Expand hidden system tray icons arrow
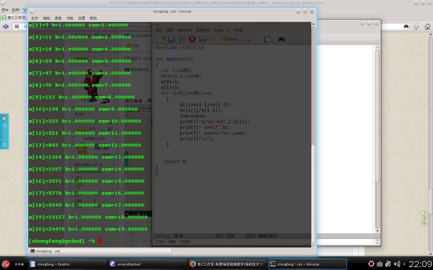 click(404, 264)
